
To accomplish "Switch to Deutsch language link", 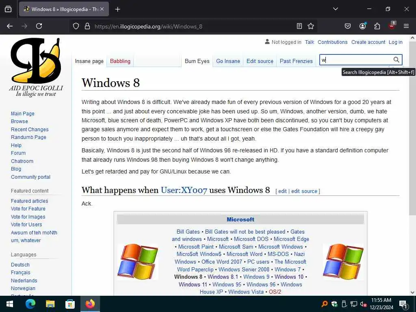I will [20, 265].
